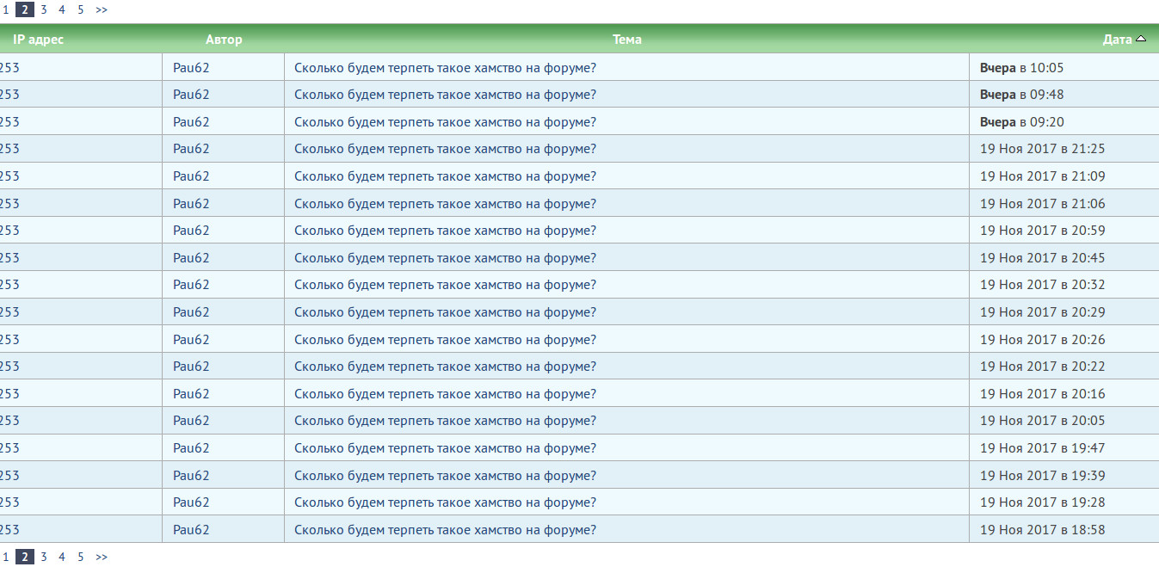
Task: Open page 4 in bottom pagination
Action: click(62, 557)
